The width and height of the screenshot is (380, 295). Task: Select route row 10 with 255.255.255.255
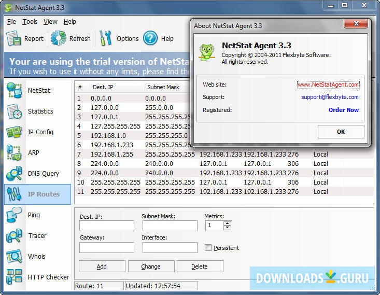pos(224,182)
